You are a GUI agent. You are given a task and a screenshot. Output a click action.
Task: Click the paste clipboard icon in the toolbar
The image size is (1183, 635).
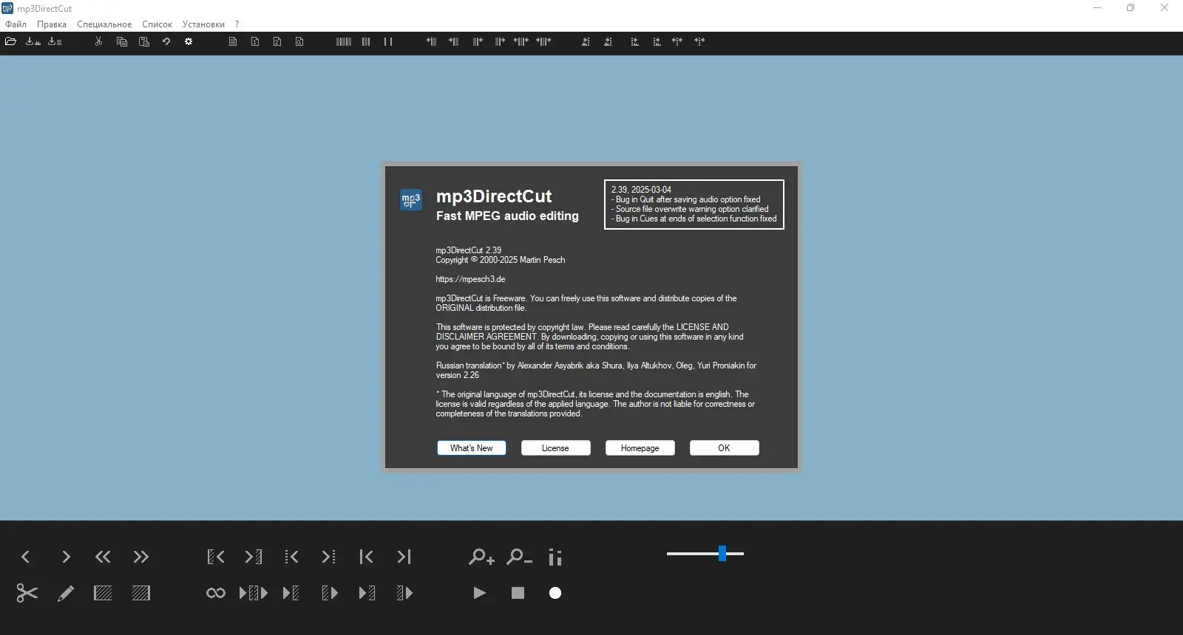144,41
